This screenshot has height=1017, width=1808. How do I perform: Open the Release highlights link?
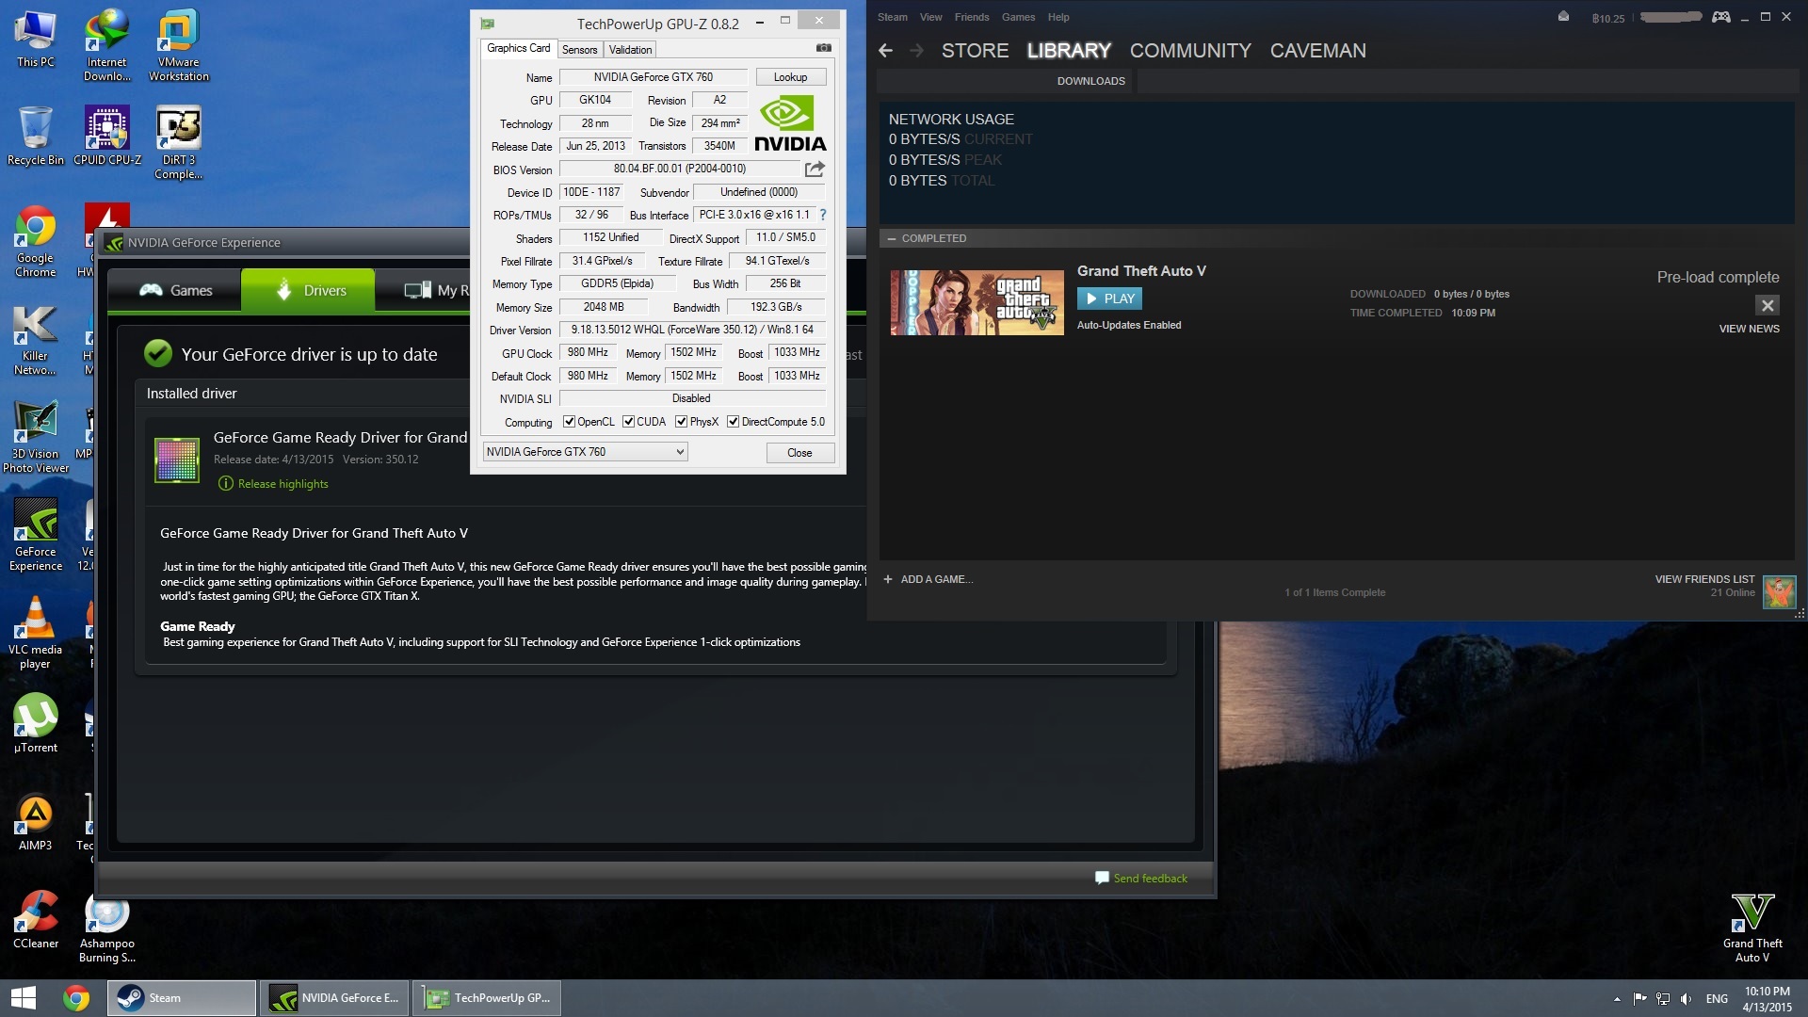click(282, 484)
